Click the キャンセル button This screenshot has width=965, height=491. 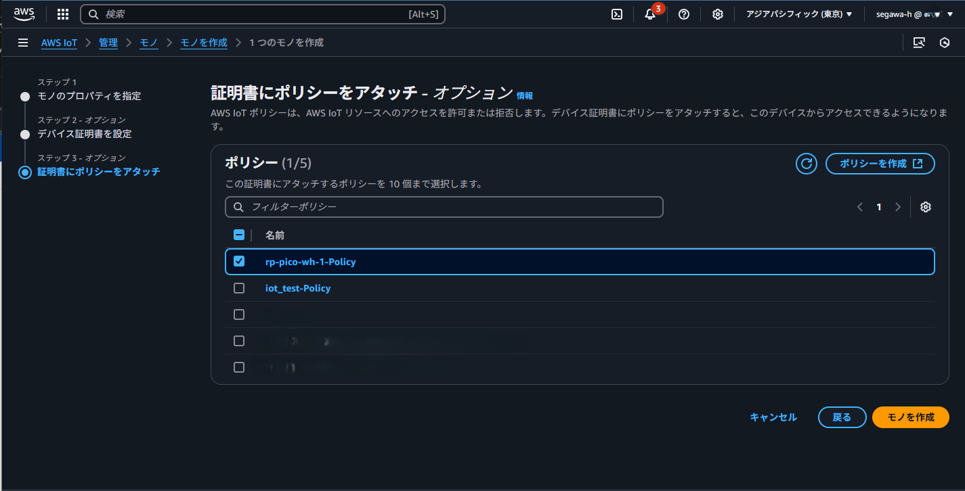click(x=773, y=417)
